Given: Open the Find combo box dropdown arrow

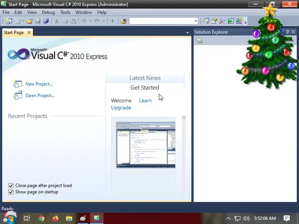Looking at the screenshot, I should 195,21.
